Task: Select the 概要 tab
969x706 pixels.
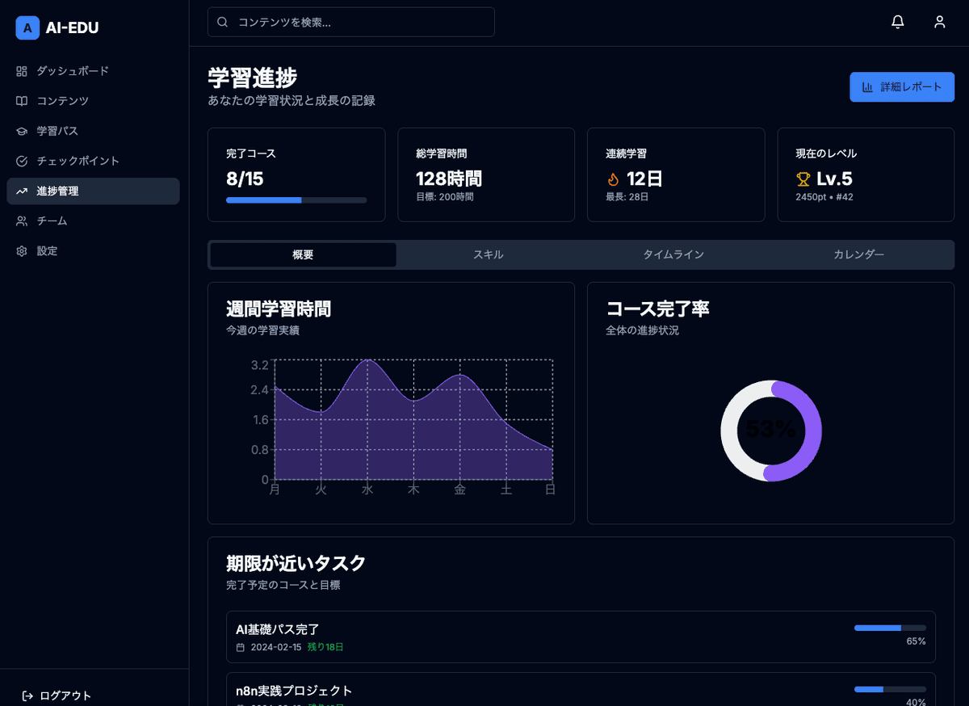Action: tap(302, 254)
